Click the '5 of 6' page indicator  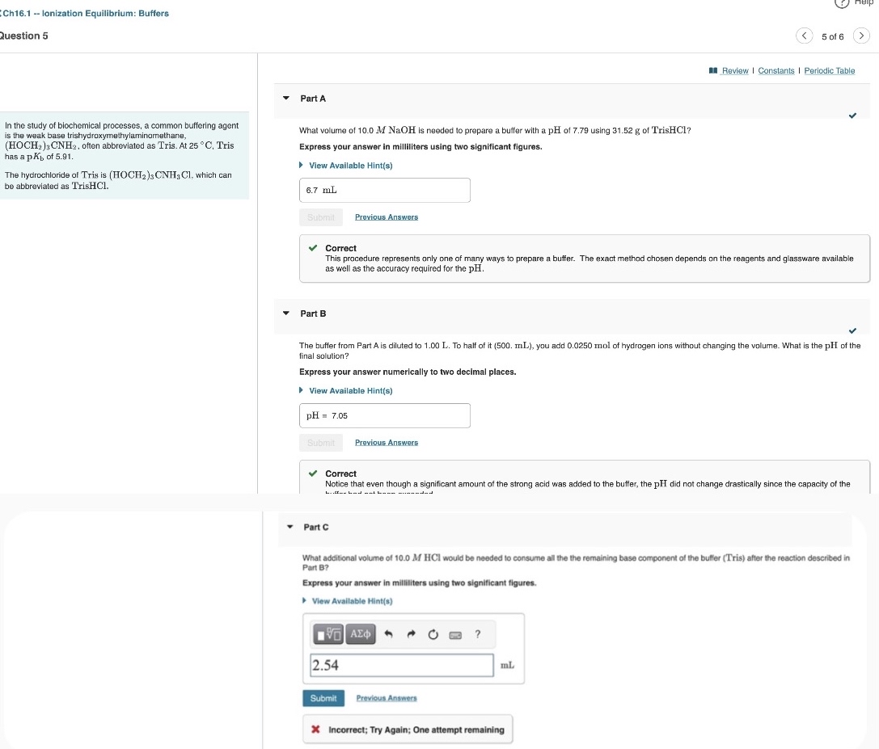[832, 36]
